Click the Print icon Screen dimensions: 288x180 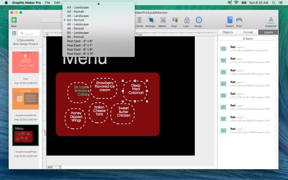tap(239, 20)
